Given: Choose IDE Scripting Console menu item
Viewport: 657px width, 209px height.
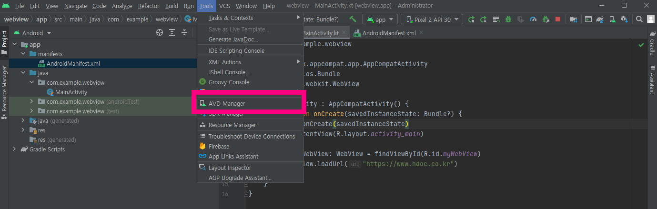Looking at the screenshot, I should [x=250, y=50].
